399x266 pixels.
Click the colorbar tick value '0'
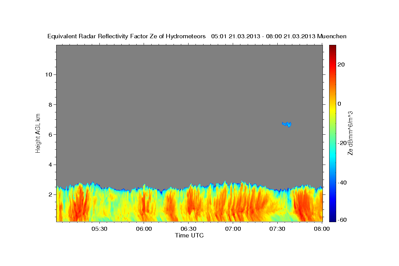coord(339,104)
